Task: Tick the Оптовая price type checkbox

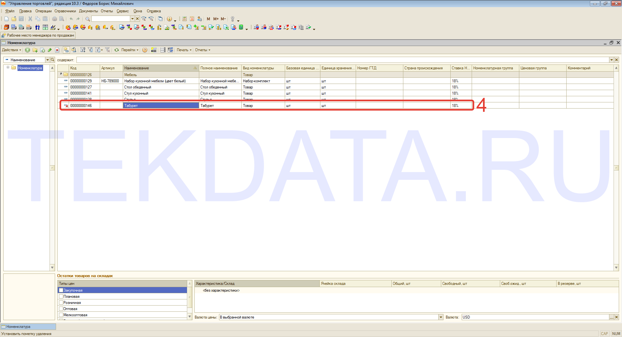Action: tap(61, 309)
